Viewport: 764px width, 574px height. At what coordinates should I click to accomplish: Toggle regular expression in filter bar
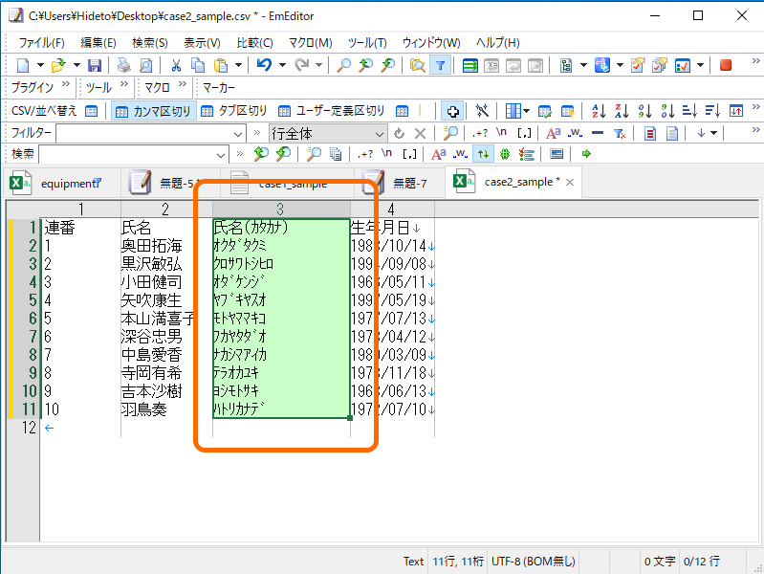pos(480,133)
